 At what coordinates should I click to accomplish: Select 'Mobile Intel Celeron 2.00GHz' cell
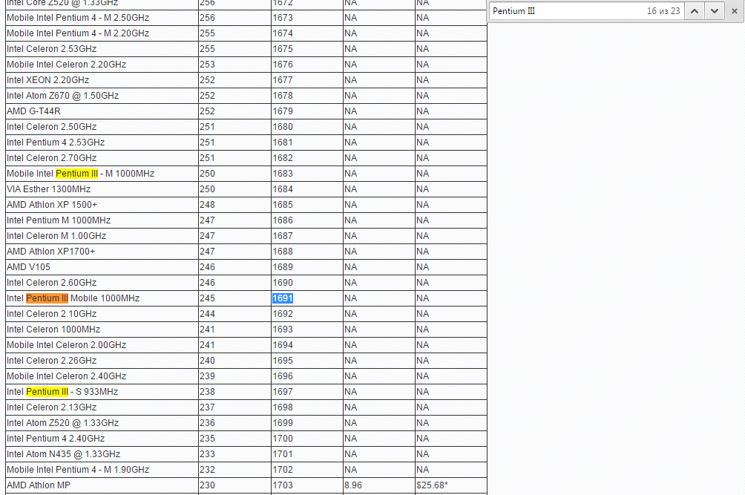pyautogui.click(x=102, y=345)
